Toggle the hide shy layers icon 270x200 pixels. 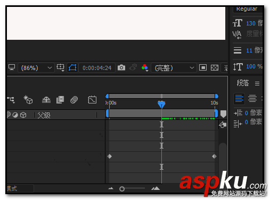(46, 100)
